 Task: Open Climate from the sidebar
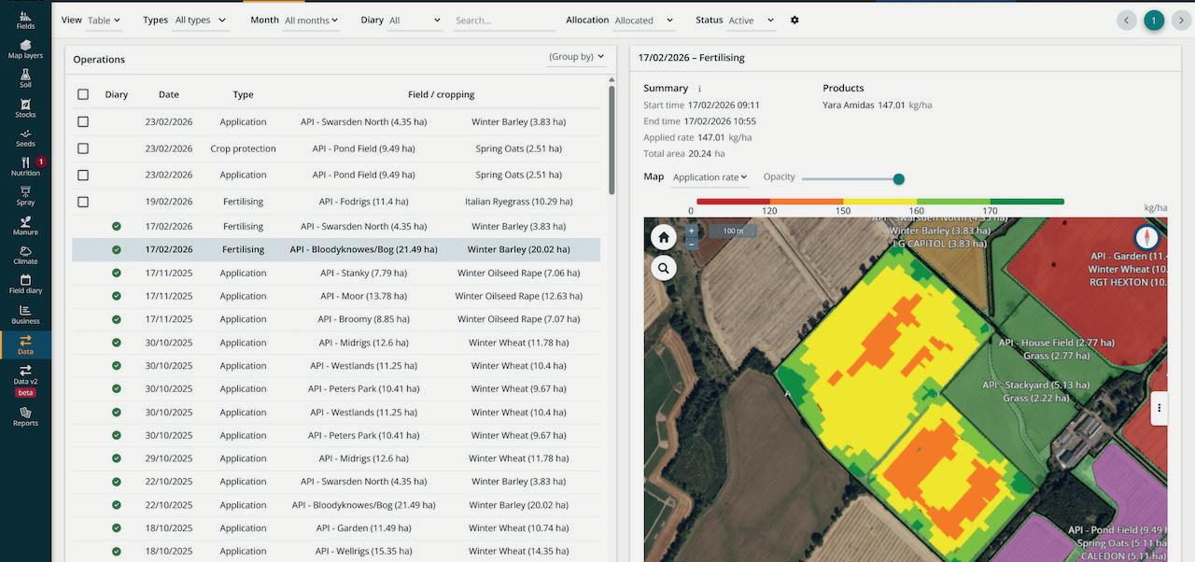25,254
